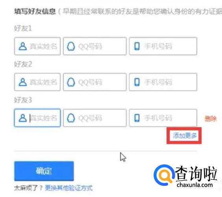Screen dimensions: 222x197
Task: Click the QQ penguin icon for Friend 1
Action: (x=71, y=46)
